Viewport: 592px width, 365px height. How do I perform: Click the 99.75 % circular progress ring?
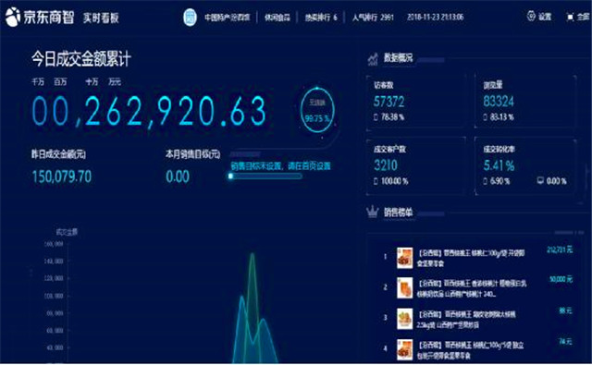point(317,110)
